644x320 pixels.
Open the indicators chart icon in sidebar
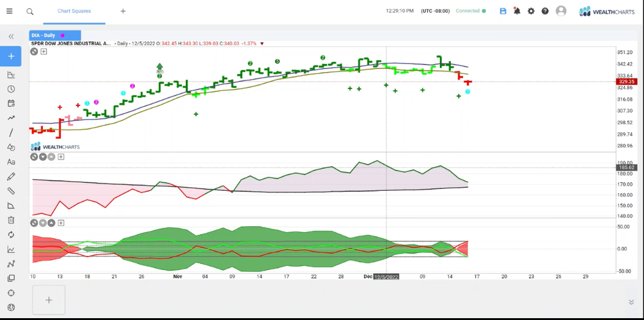11,74
